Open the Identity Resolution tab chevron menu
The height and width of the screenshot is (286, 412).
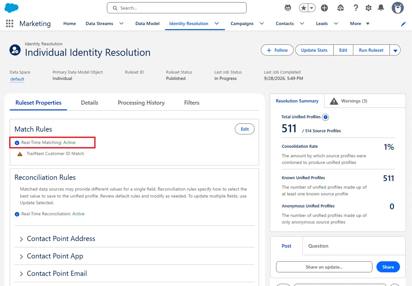click(x=217, y=23)
